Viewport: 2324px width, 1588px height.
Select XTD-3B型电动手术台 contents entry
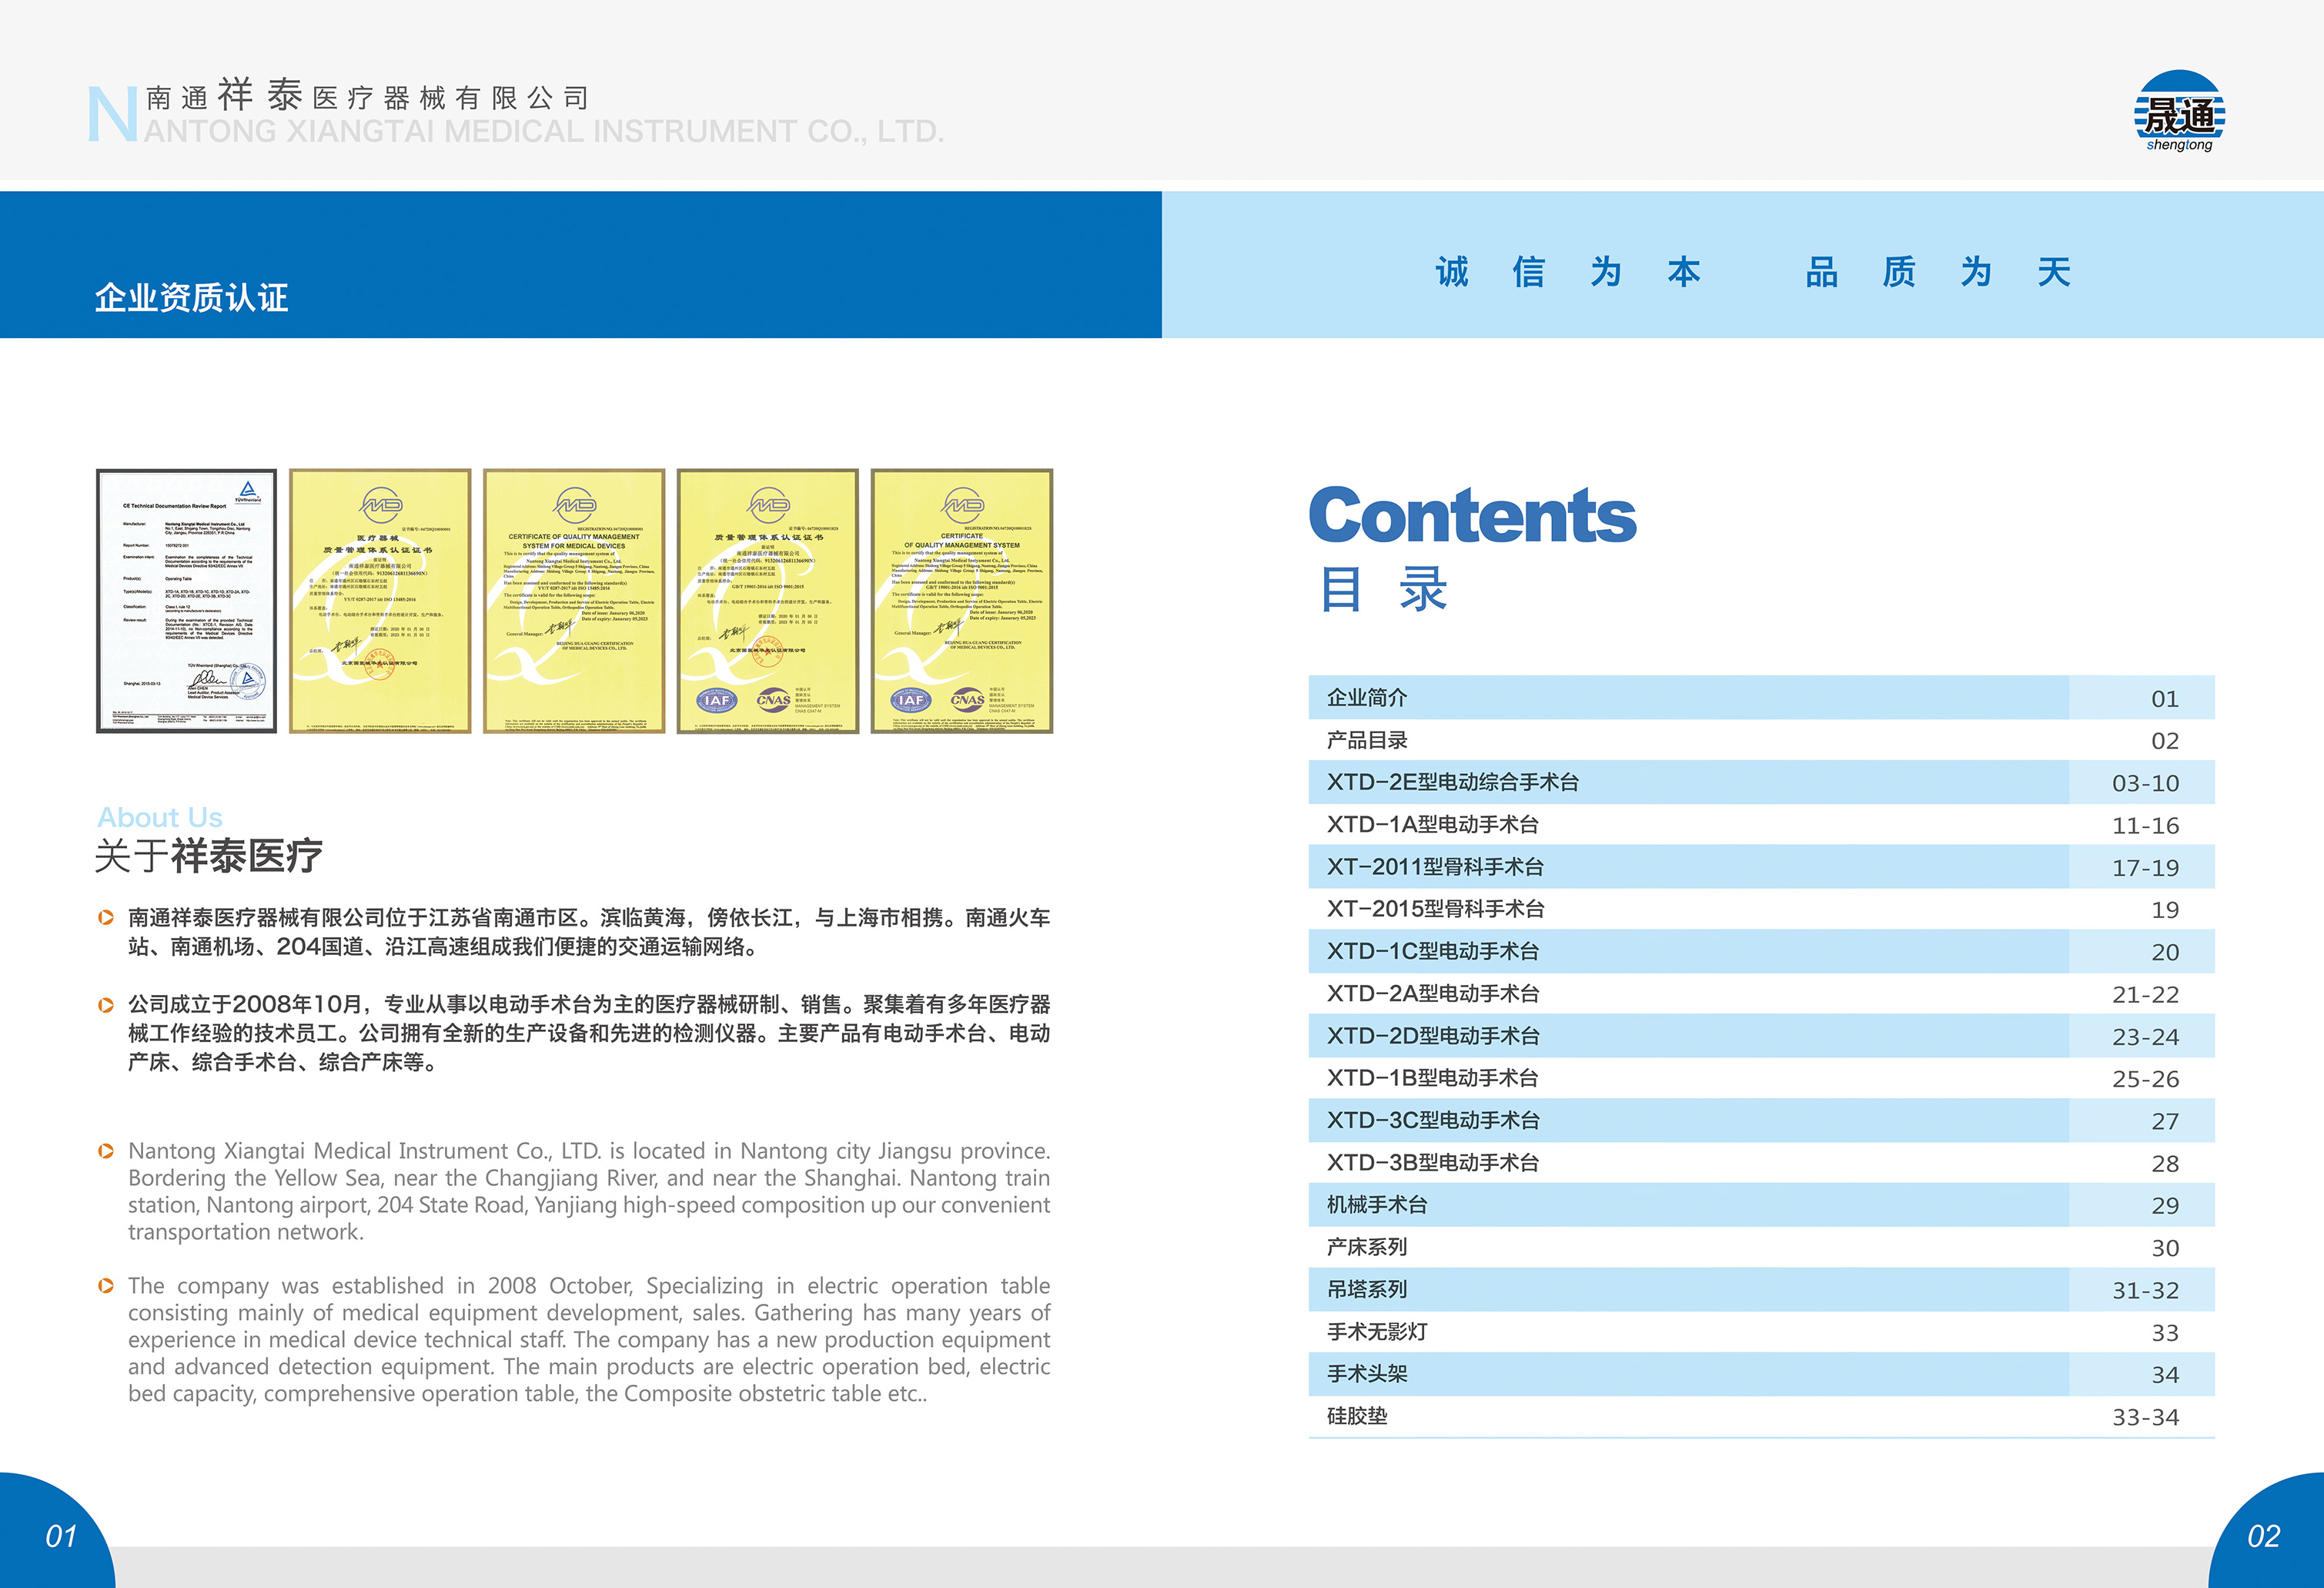click(1761, 1163)
